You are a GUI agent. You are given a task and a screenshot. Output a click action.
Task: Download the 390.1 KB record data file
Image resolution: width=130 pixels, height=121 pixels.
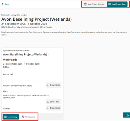coord(54,102)
